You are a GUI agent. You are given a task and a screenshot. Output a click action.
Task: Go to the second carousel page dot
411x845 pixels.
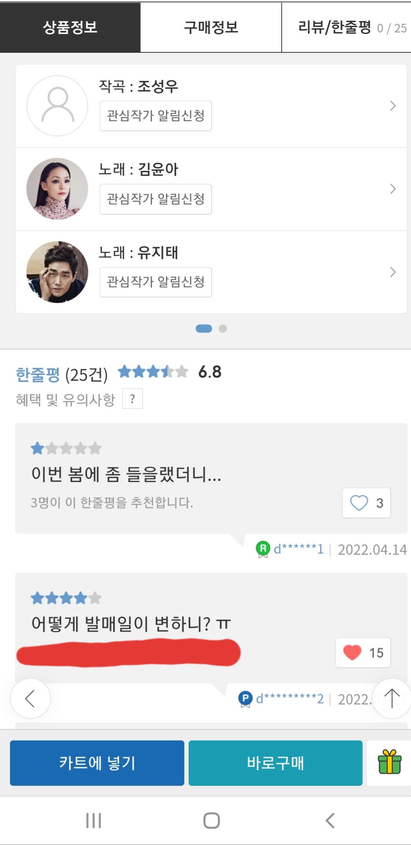(x=223, y=328)
